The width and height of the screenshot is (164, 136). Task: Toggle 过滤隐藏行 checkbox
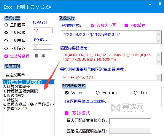tap(6, 56)
